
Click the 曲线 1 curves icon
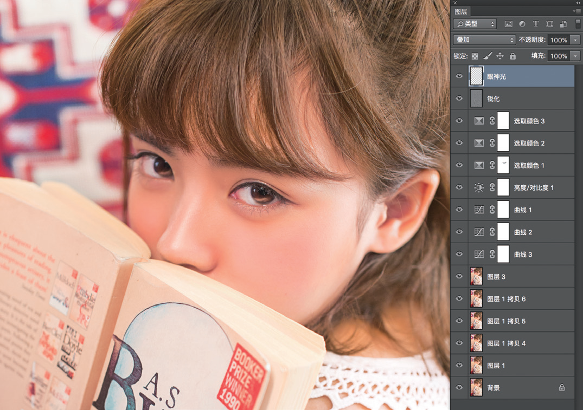click(479, 210)
